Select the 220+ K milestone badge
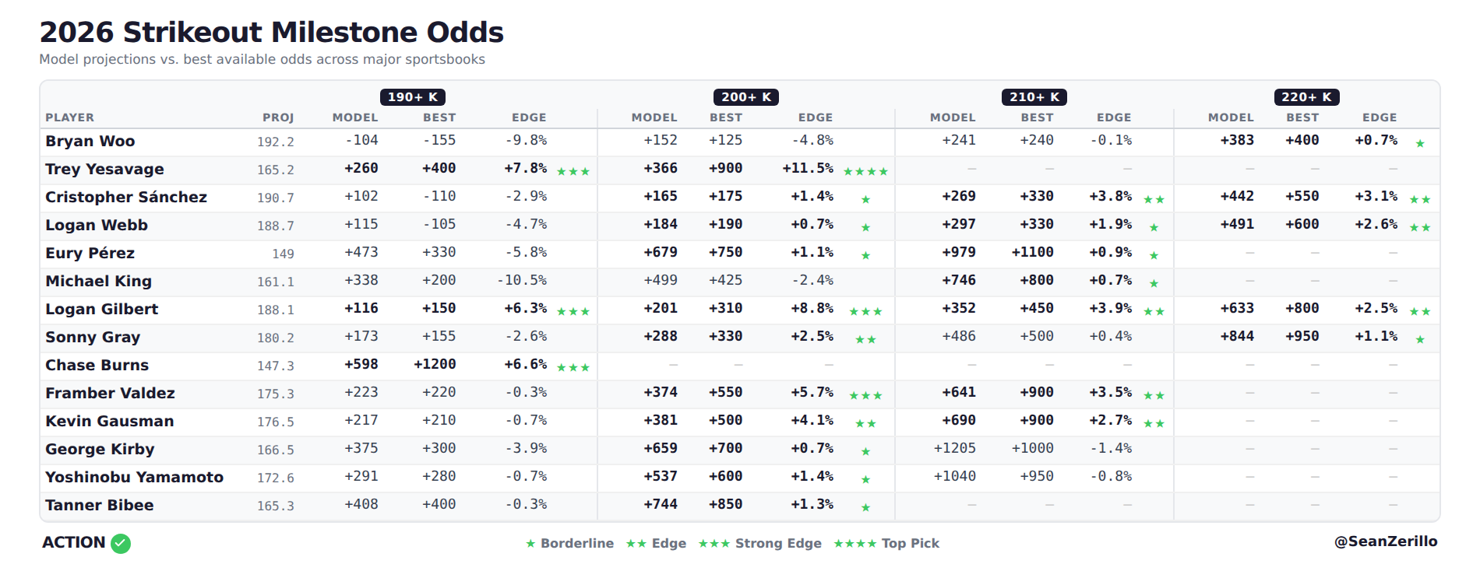Viewport: 1480px width, 571px height. point(1306,97)
